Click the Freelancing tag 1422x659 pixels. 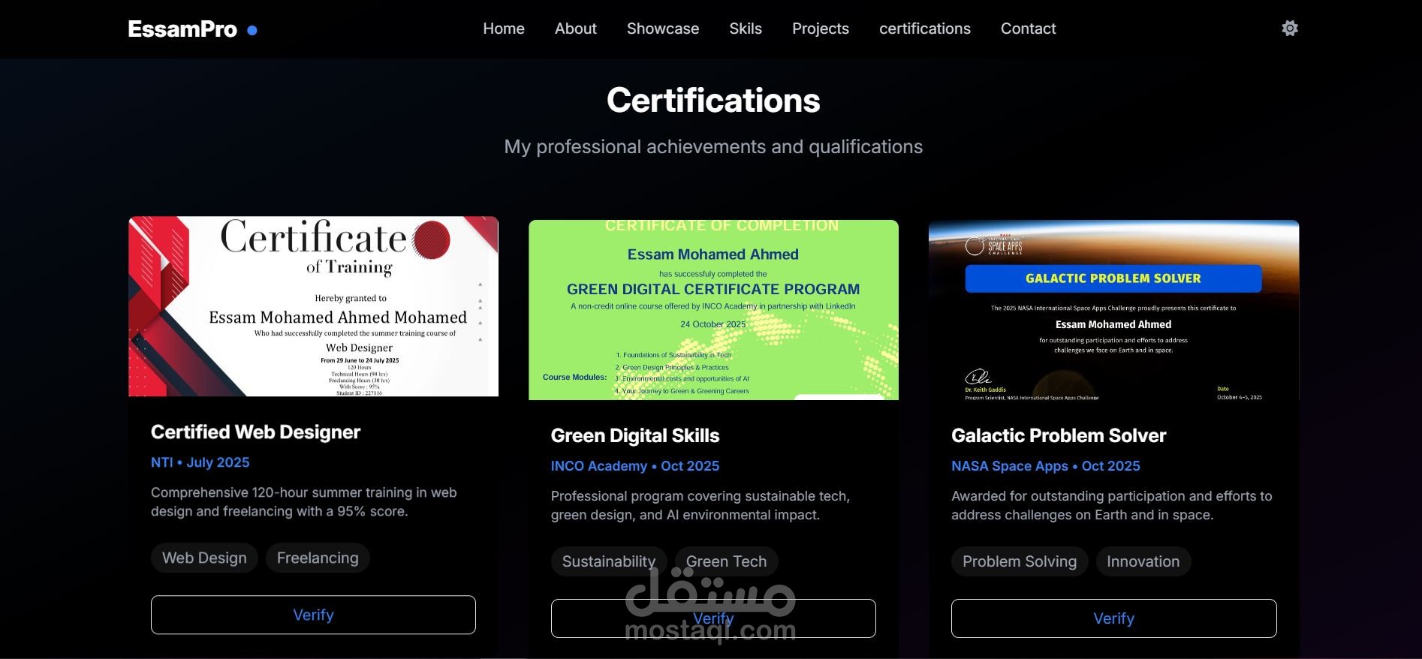click(318, 558)
